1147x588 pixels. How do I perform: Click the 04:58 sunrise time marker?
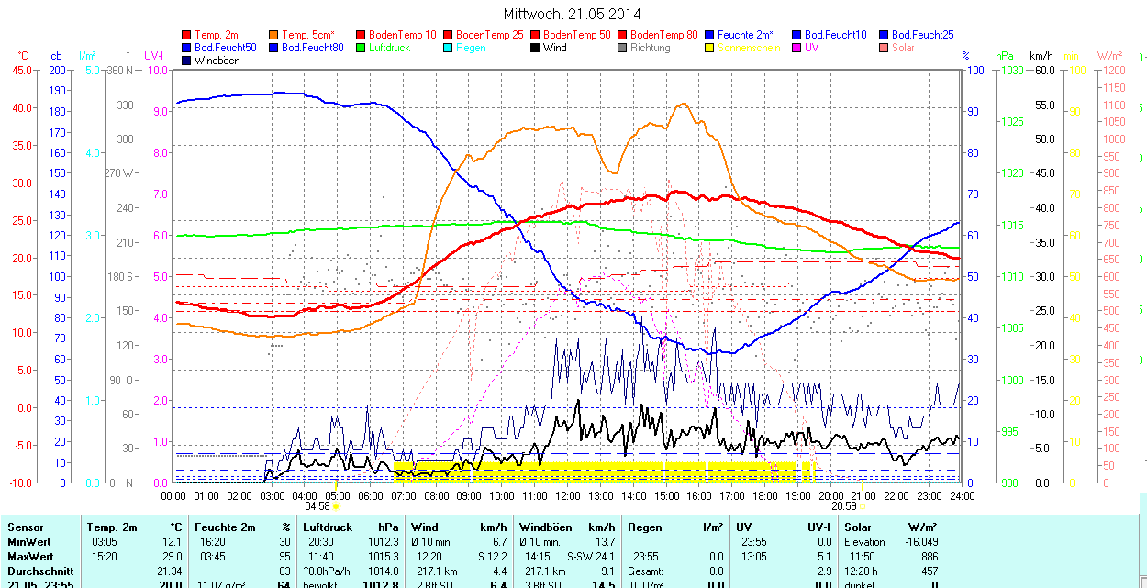(317, 505)
